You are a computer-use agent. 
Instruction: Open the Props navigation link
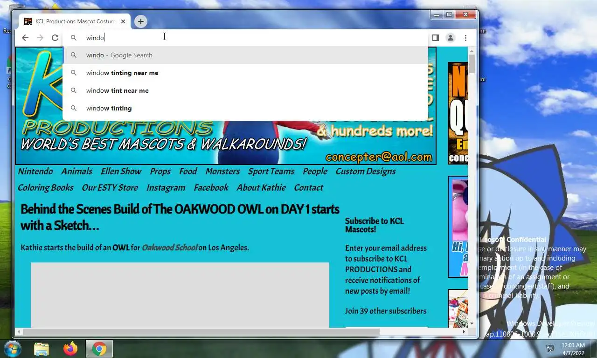pyautogui.click(x=160, y=172)
